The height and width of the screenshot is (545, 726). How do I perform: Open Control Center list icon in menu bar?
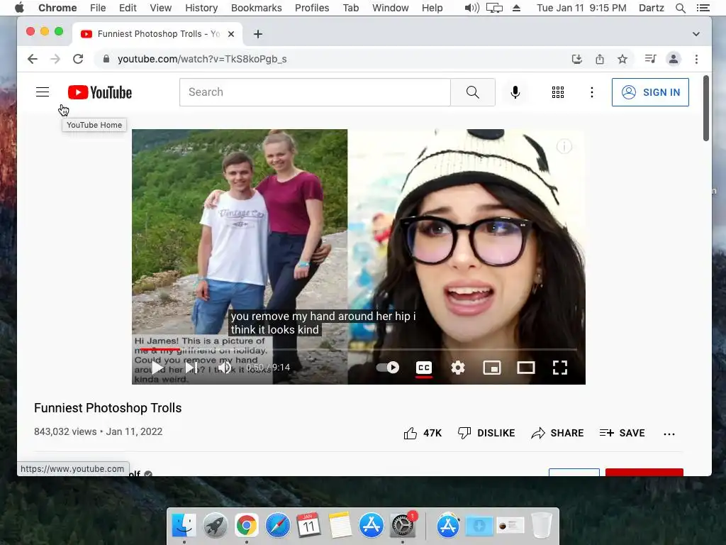703,8
